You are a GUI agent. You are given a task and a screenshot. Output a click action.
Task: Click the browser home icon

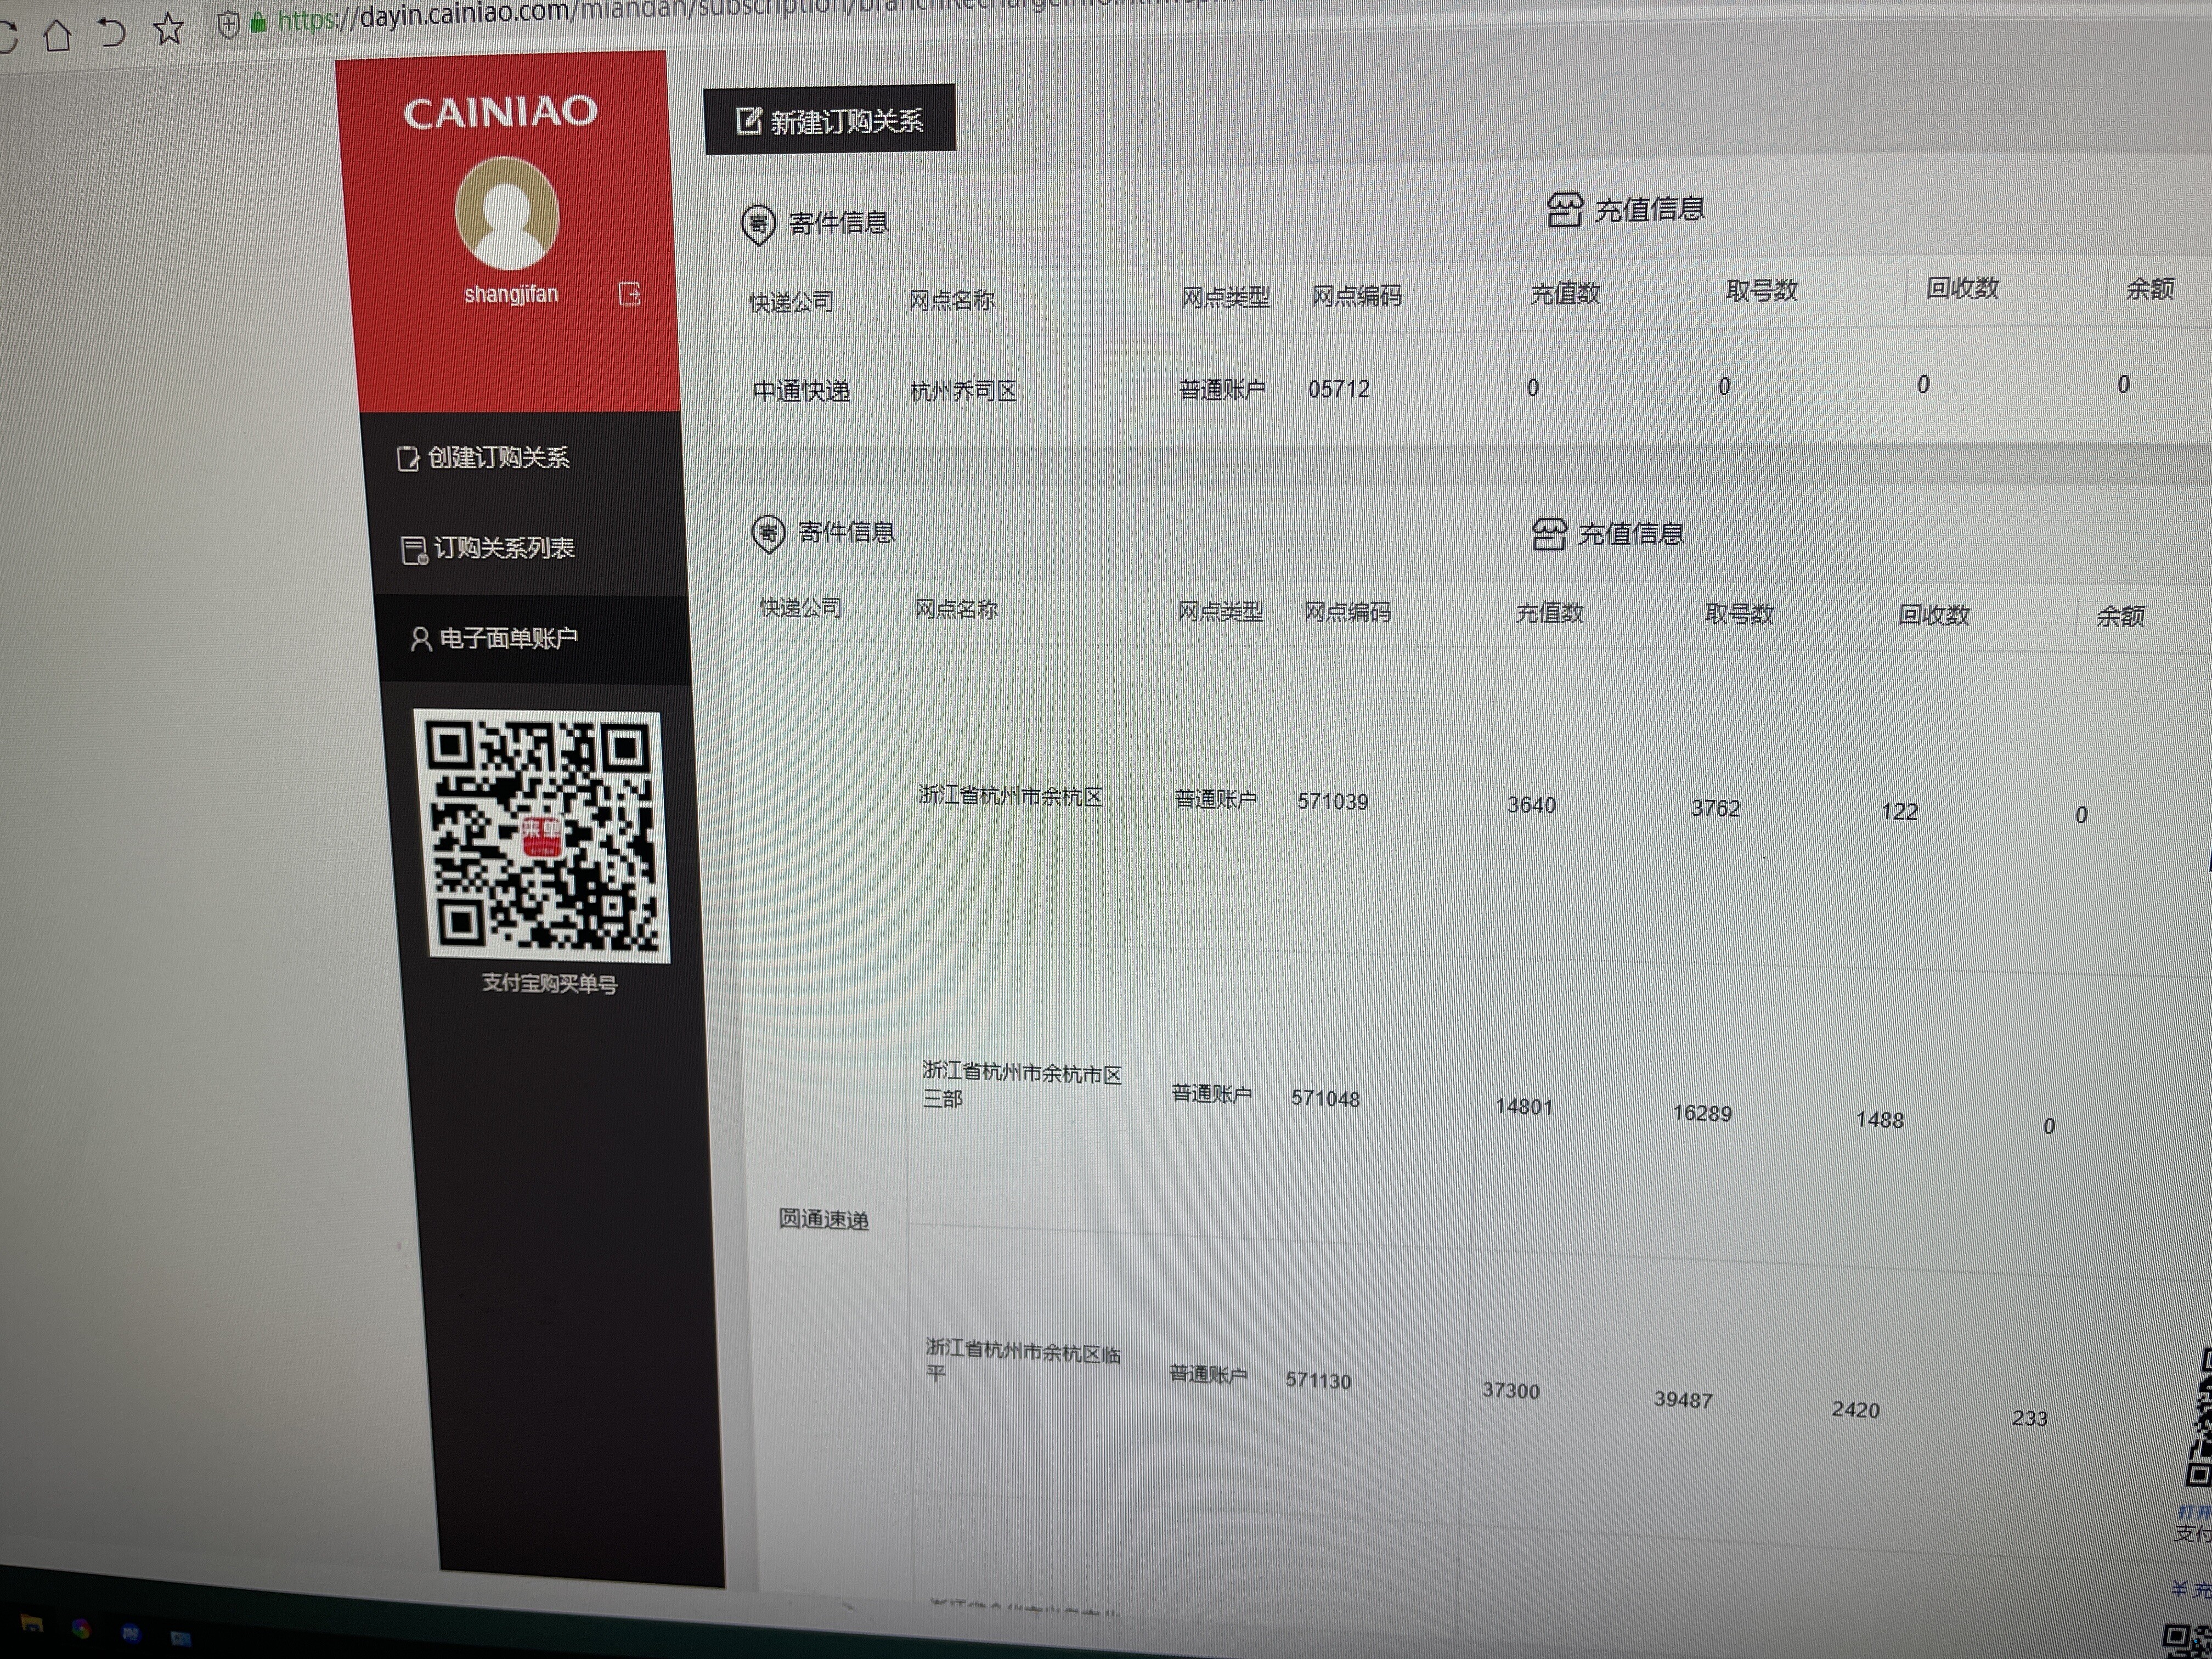tap(58, 35)
